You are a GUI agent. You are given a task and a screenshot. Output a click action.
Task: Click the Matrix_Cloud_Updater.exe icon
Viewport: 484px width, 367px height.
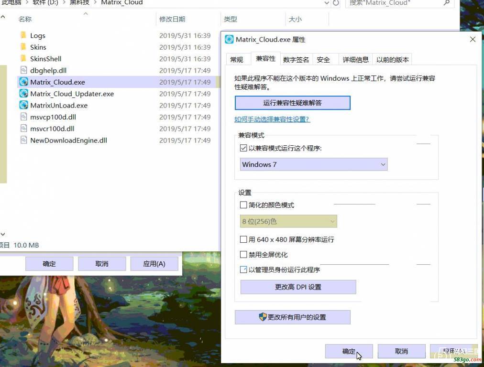pos(23,94)
